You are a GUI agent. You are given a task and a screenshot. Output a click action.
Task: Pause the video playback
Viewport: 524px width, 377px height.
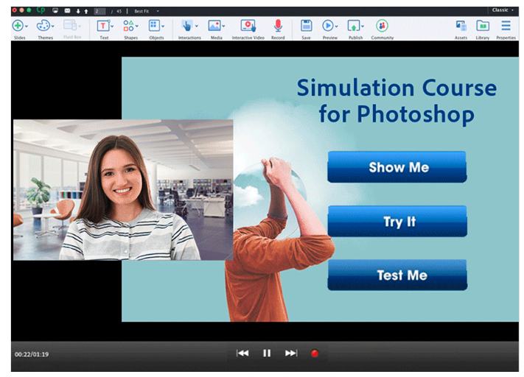click(267, 353)
